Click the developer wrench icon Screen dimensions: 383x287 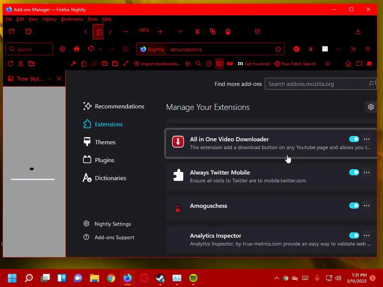[73, 64]
